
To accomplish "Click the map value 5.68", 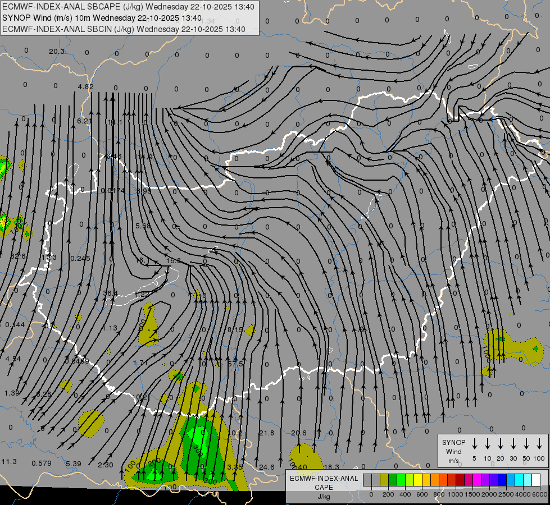I will pos(143,226).
